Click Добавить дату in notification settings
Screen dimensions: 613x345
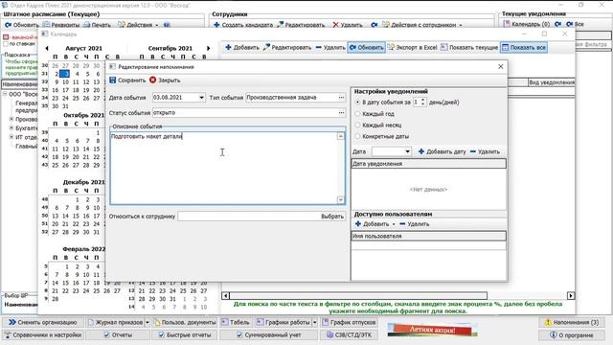pos(442,151)
